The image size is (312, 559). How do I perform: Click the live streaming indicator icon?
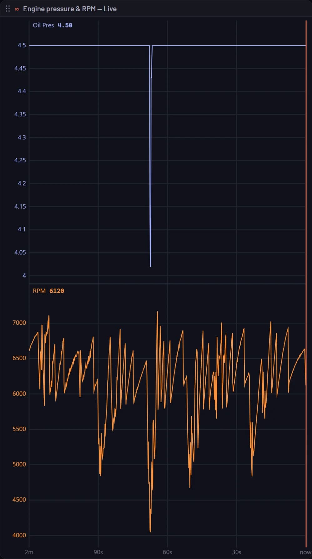coord(17,9)
